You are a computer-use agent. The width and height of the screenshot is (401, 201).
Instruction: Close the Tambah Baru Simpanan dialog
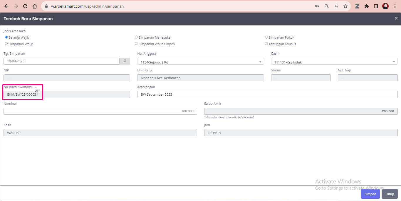396,18
